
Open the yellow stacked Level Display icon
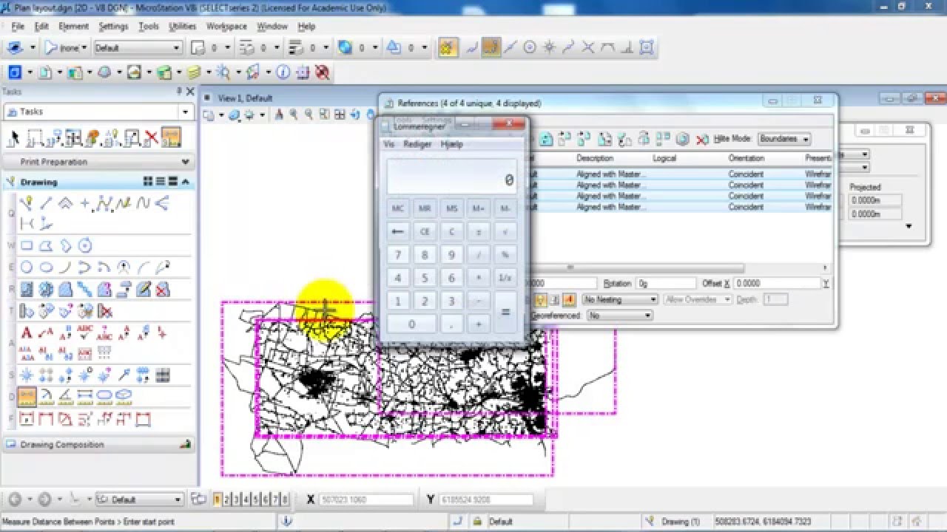(x=193, y=72)
